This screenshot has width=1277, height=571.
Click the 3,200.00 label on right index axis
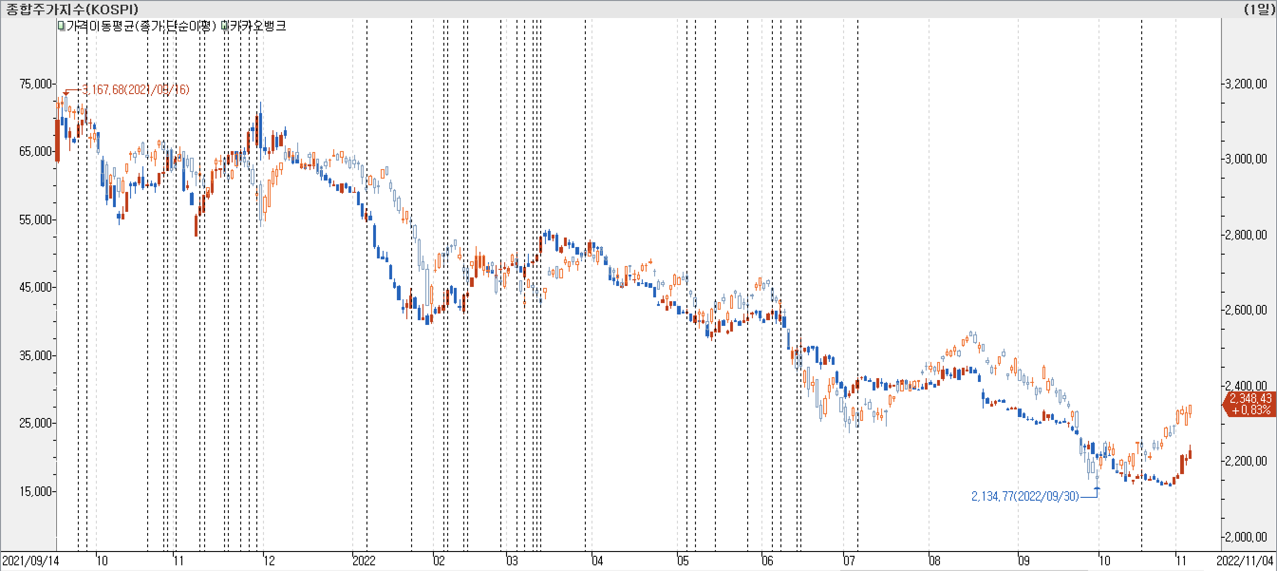coord(1245,83)
